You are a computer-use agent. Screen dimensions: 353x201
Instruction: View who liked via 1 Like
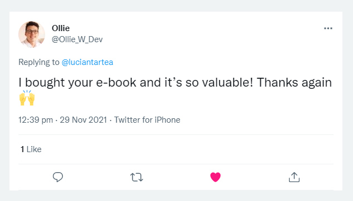pos(31,149)
